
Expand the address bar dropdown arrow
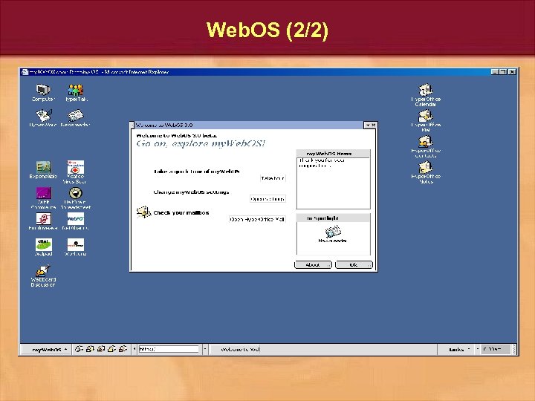click(x=205, y=349)
